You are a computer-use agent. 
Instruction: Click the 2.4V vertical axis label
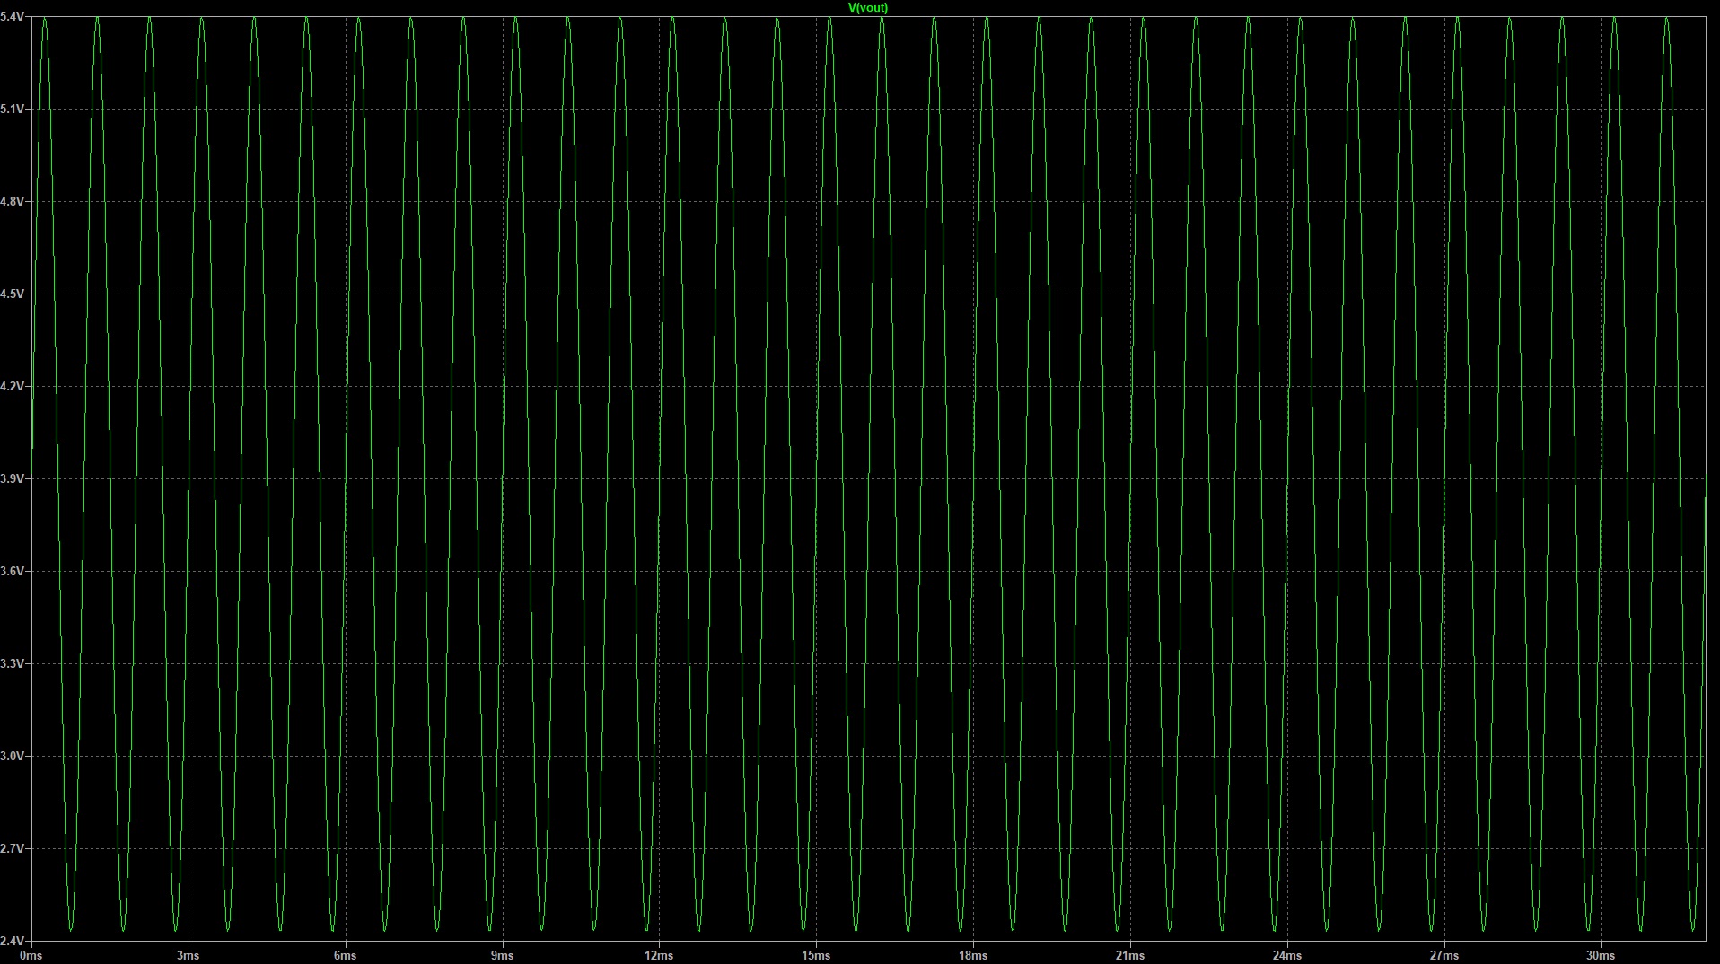point(13,941)
